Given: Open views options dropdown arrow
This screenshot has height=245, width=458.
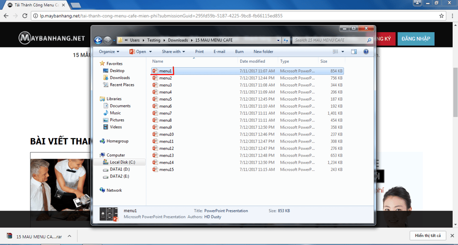Looking at the screenshot, I should tap(343, 52).
